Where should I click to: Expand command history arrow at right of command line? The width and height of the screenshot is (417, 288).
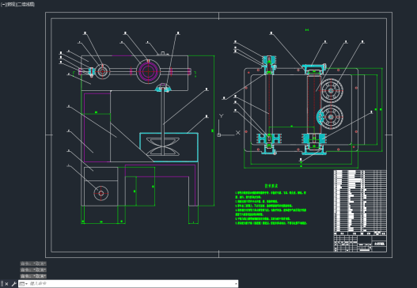pyautogui.click(x=236, y=284)
